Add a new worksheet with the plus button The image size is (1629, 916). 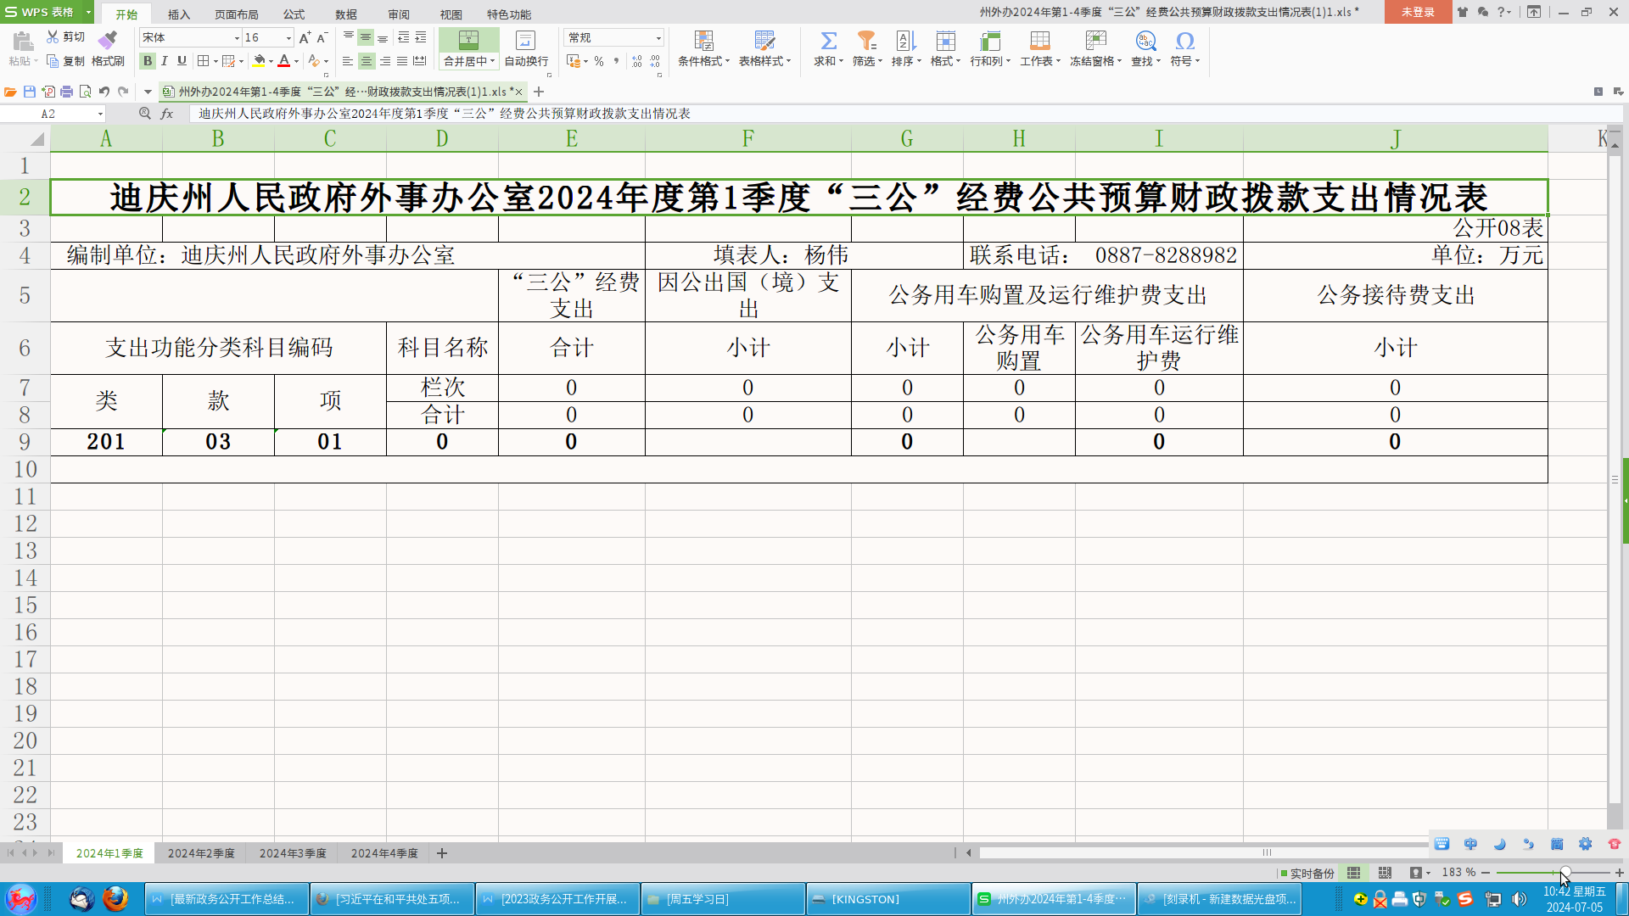point(441,853)
